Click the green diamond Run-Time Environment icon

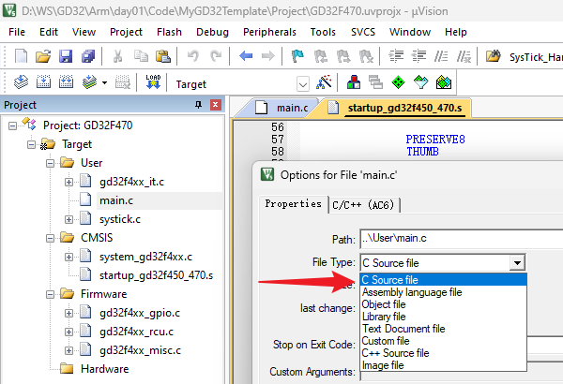pyautogui.click(x=399, y=82)
